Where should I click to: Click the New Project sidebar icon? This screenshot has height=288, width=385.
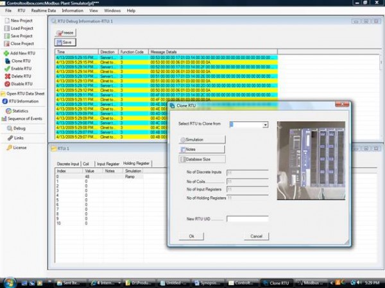tap(6, 21)
